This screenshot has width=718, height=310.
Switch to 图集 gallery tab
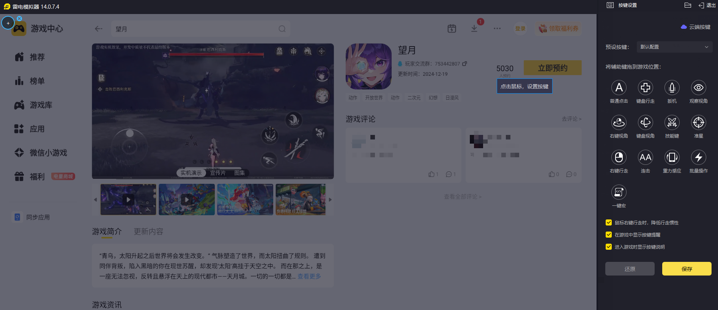point(239,173)
